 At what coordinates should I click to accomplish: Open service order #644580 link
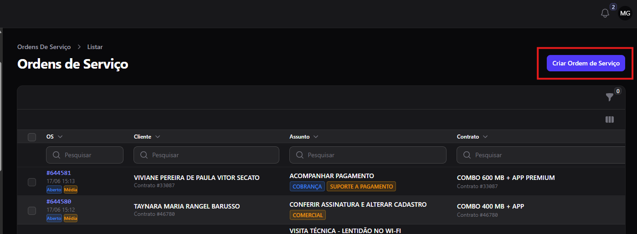click(x=59, y=202)
